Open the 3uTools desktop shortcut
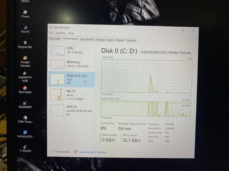229x171 pixels. pos(25,133)
